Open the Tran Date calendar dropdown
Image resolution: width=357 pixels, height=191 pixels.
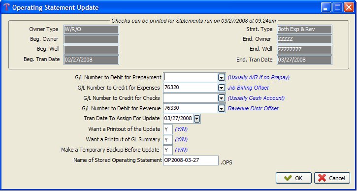197,119
